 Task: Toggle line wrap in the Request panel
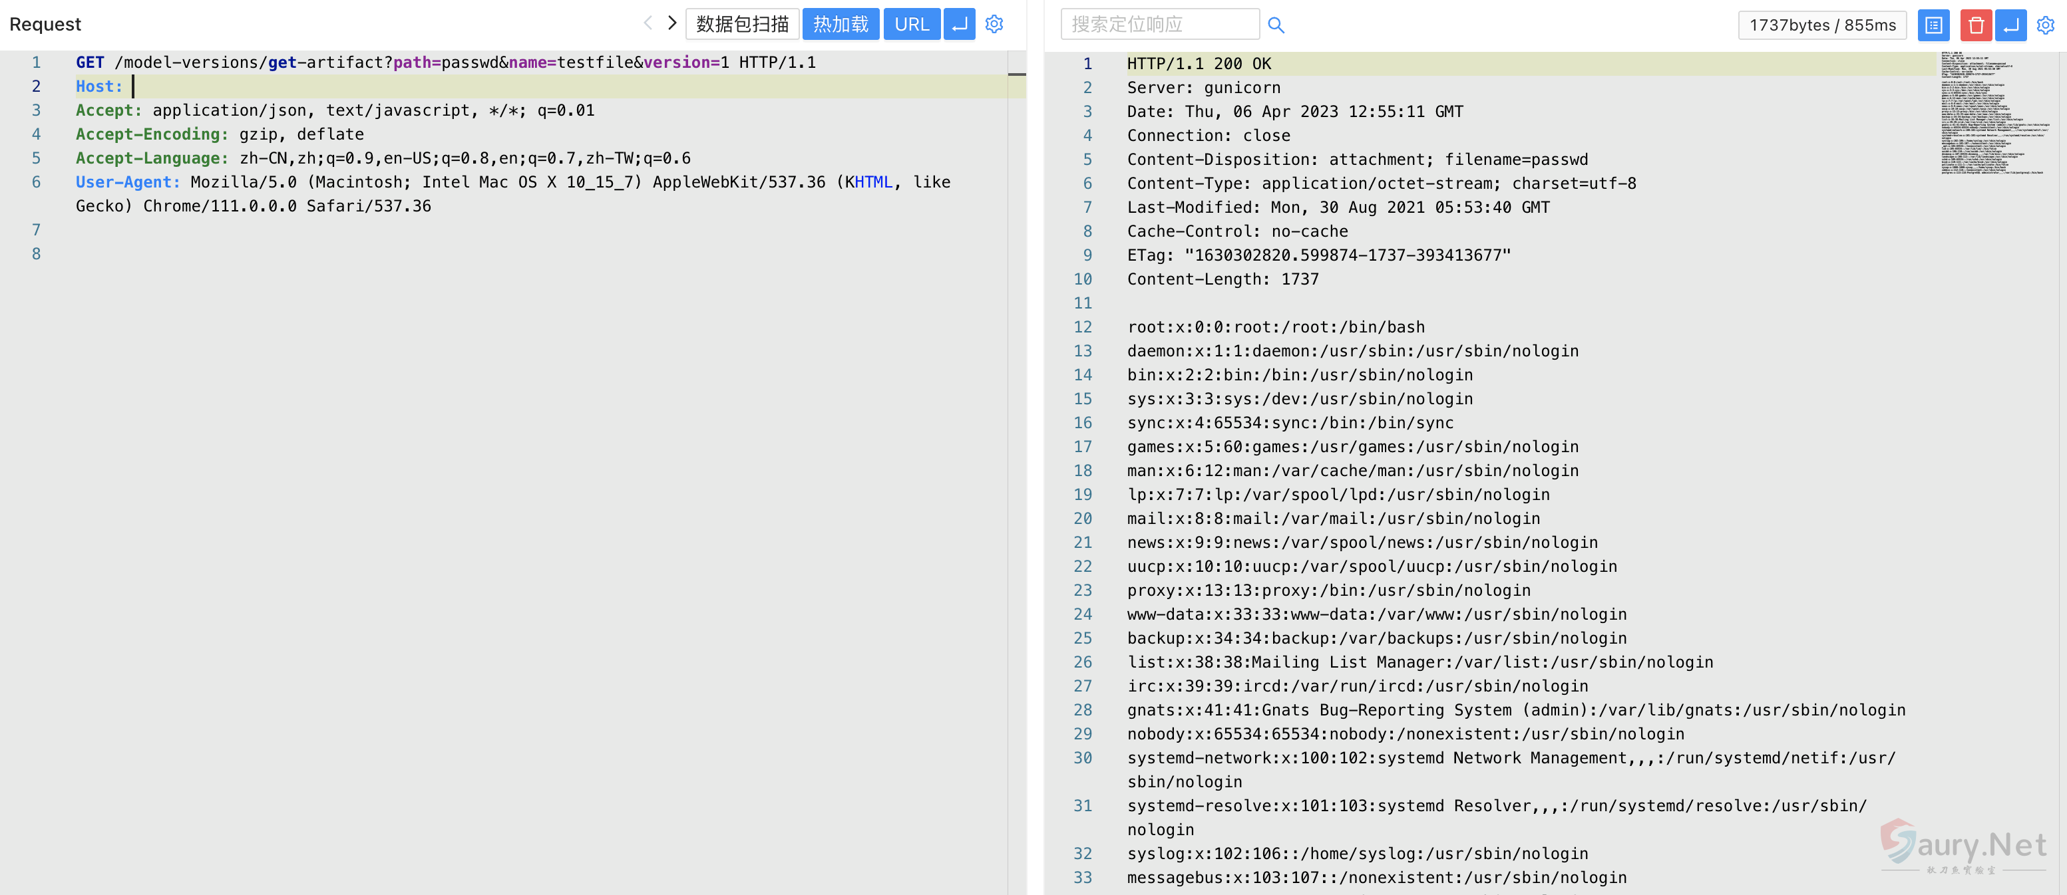coord(959,24)
